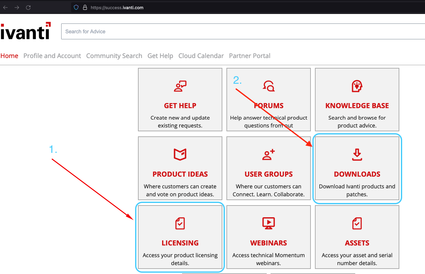Click the Product Ideas book icon
This screenshot has height=274, width=425.
click(x=180, y=154)
